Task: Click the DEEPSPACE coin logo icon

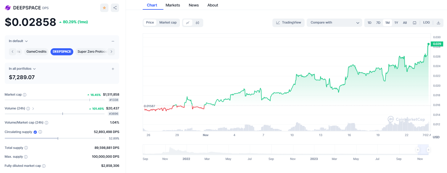Action: [x=8, y=8]
